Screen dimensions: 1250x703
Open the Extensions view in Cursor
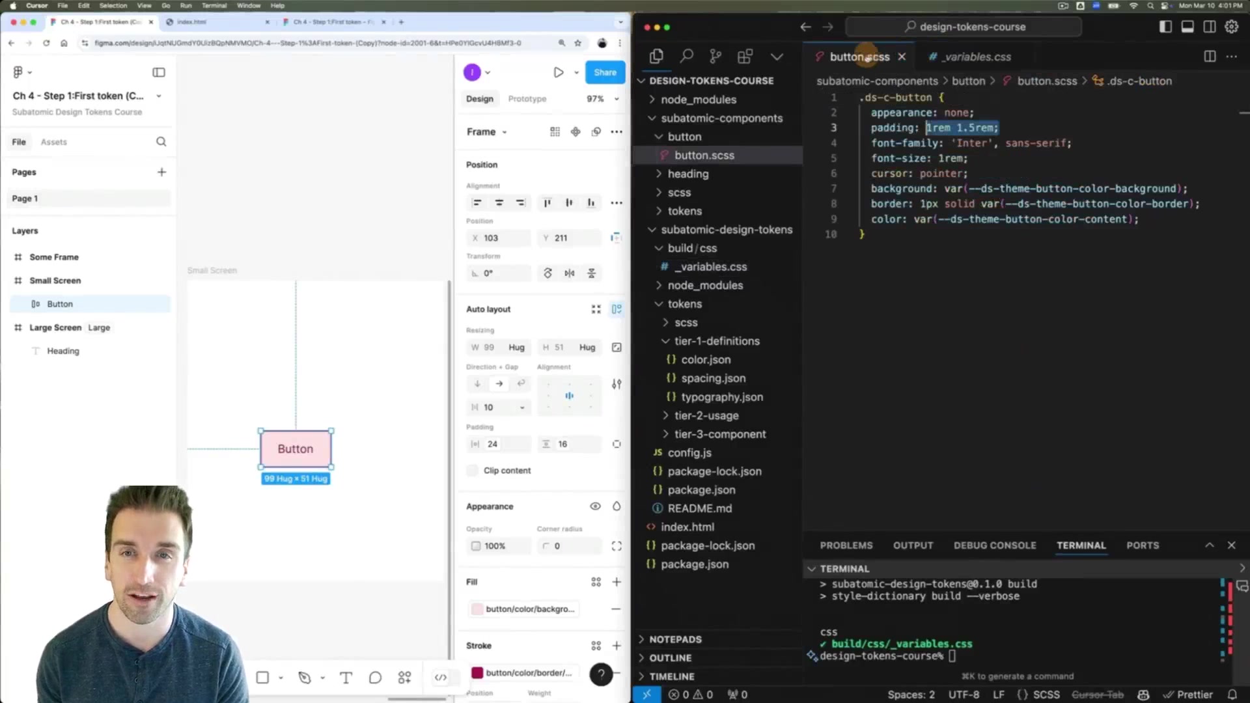click(x=745, y=57)
